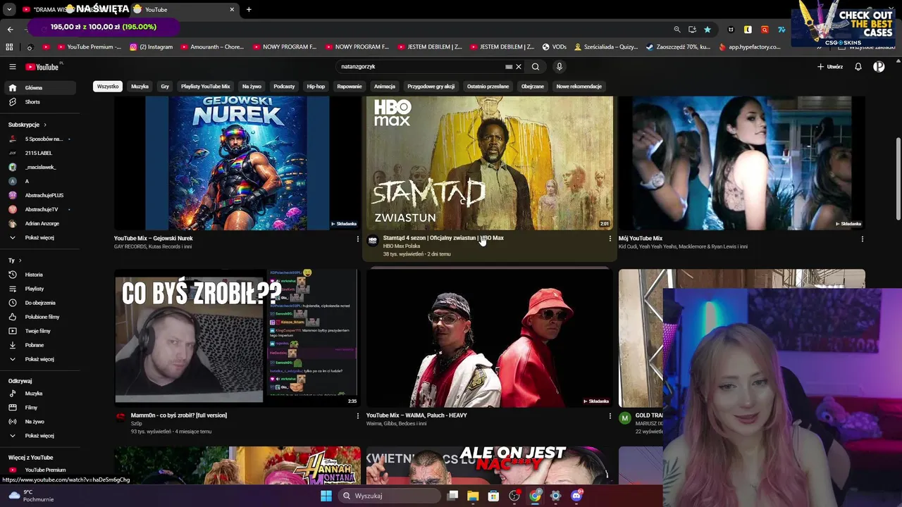
Task: Open Shorts in the sidebar
Action: coord(32,102)
